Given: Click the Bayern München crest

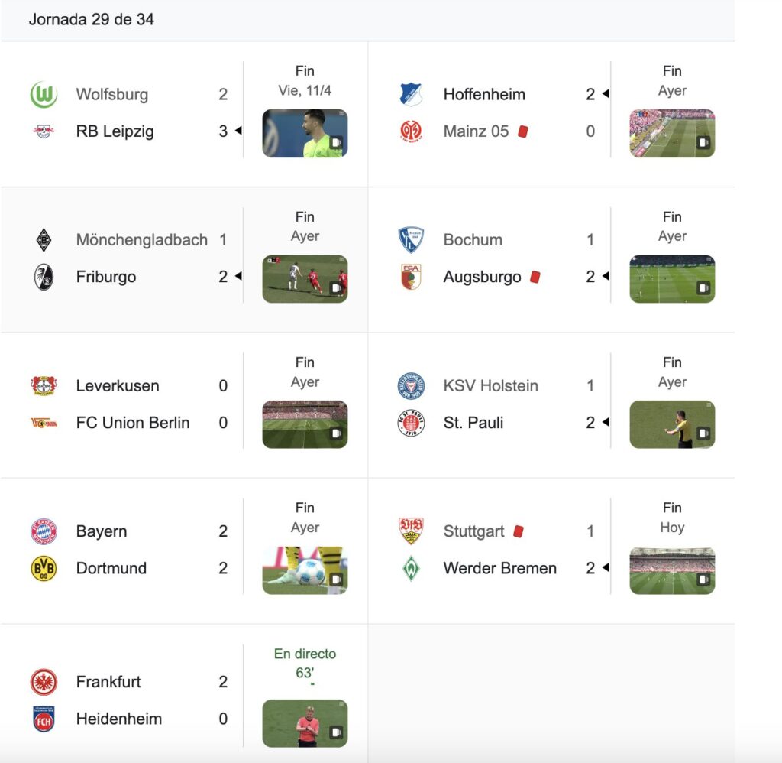Looking at the screenshot, I should [44, 531].
